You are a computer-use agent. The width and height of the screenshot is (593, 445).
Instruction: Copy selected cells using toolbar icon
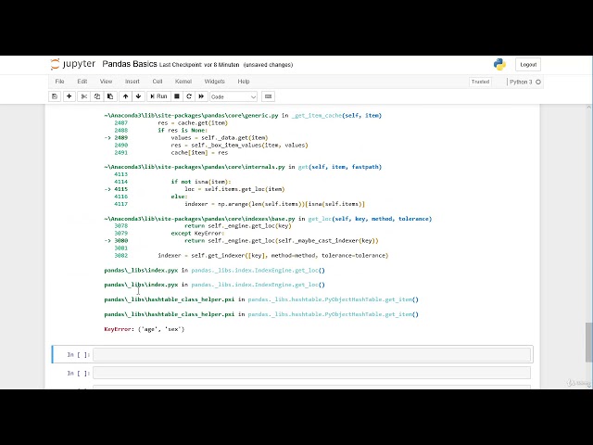point(96,96)
